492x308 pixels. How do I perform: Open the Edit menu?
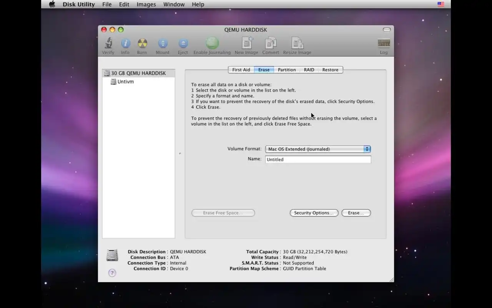coord(124,4)
